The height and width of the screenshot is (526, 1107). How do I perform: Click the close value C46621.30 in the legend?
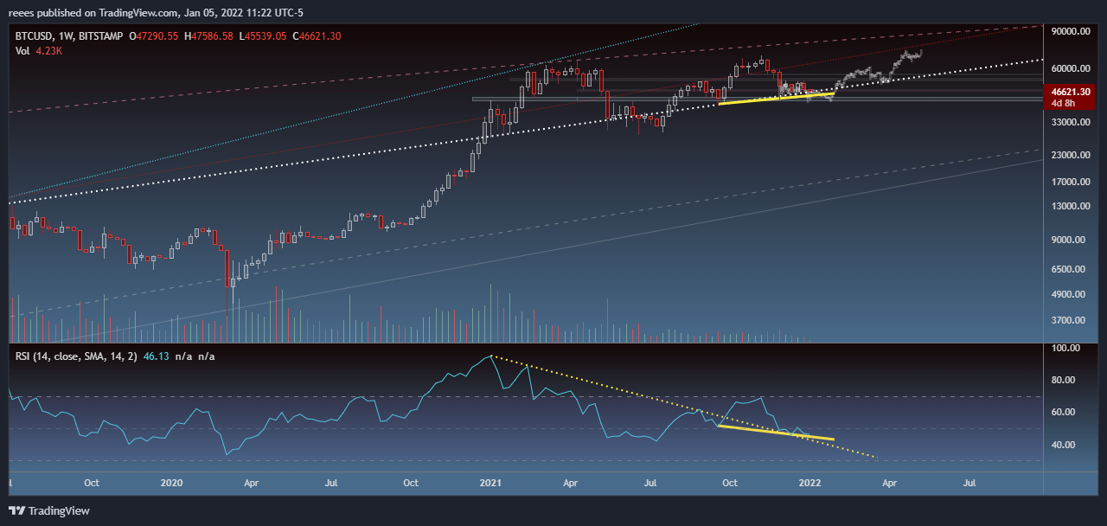317,36
